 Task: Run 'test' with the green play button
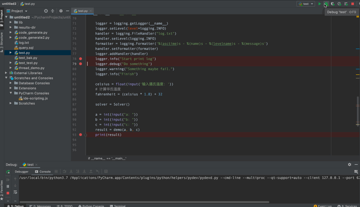[320, 4]
